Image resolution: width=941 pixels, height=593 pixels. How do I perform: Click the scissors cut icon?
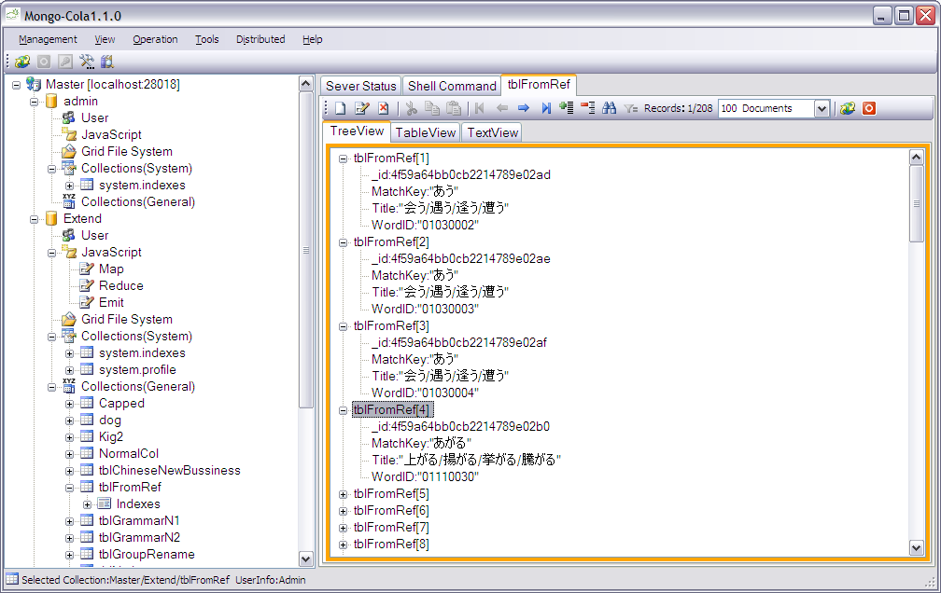pos(411,108)
